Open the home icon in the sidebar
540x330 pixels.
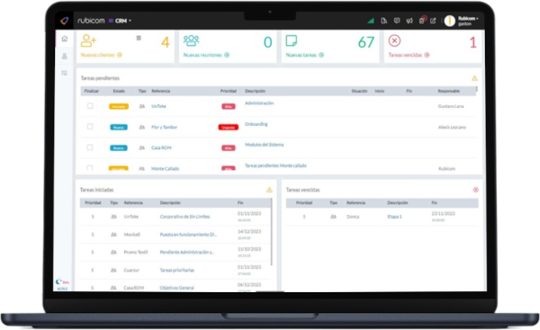point(65,39)
